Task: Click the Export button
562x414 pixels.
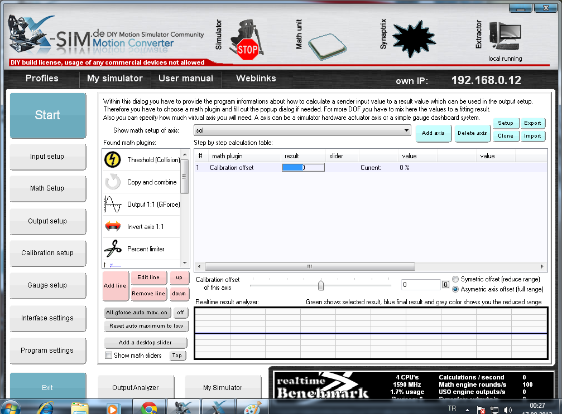Action: point(532,123)
